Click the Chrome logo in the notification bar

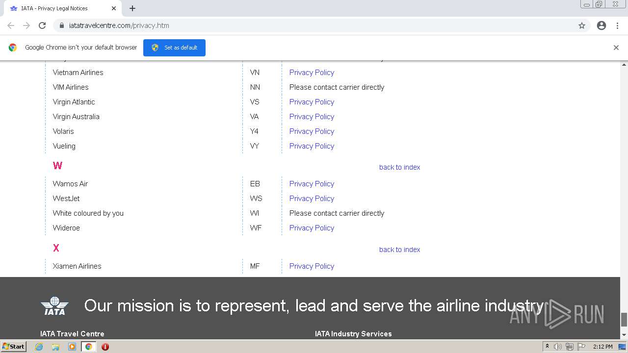[x=13, y=48]
